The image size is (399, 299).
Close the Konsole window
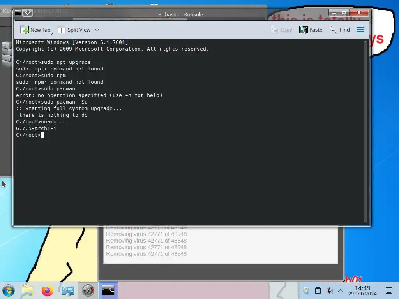(x=359, y=12)
